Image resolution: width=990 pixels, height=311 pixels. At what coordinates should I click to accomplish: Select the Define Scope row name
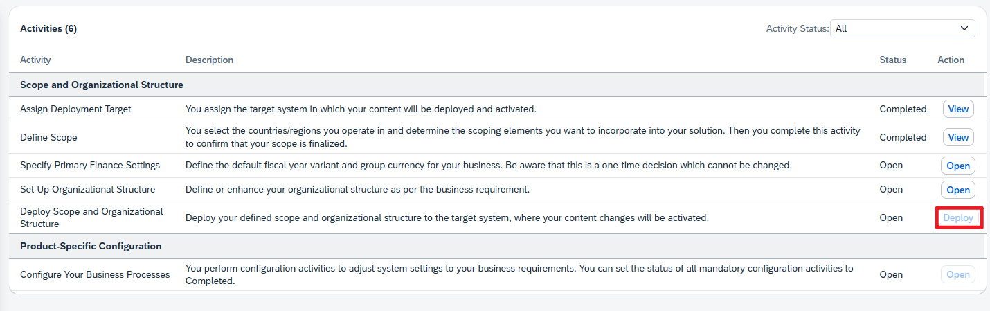(48, 137)
